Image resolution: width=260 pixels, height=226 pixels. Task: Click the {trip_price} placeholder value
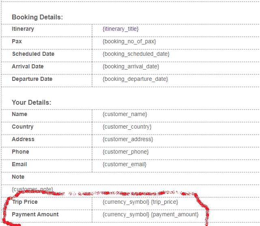tap(165, 202)
